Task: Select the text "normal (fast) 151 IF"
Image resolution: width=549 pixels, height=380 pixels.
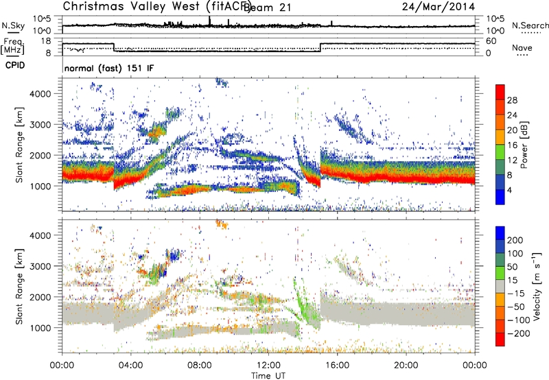Action: [x=109, y=68]
